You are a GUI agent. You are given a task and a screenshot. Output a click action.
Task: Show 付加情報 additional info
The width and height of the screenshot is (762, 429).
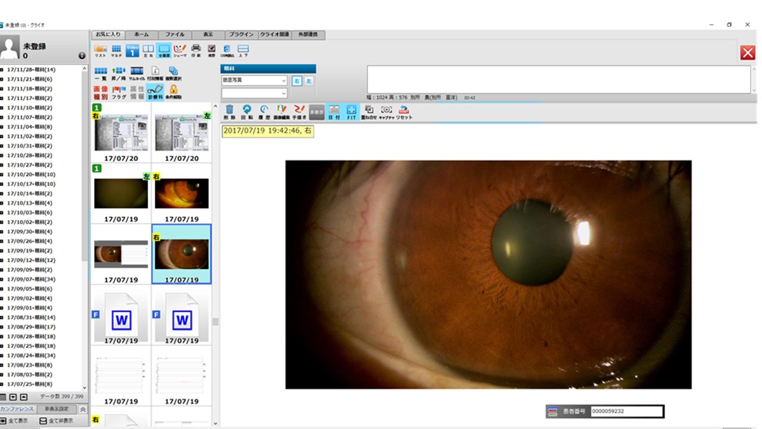click(x=155, y=74)
